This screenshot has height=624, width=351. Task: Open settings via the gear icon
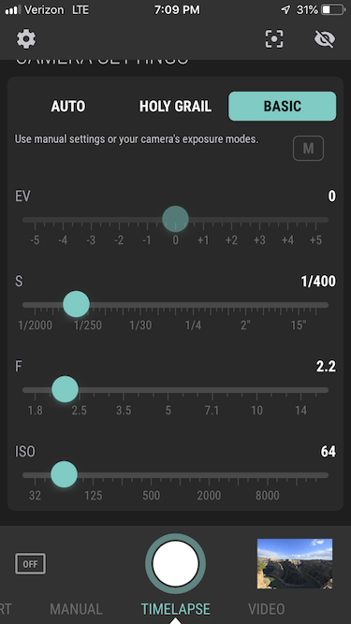[26, 39]
